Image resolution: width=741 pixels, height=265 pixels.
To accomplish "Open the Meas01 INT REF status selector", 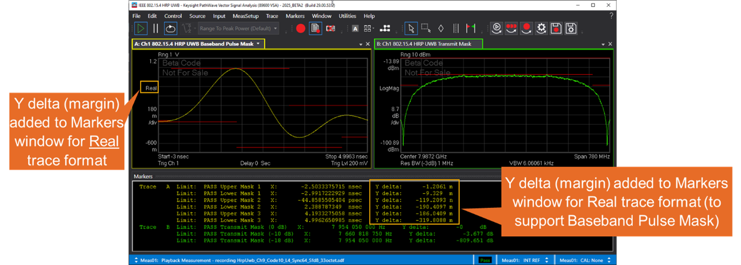I will [525, 260].
